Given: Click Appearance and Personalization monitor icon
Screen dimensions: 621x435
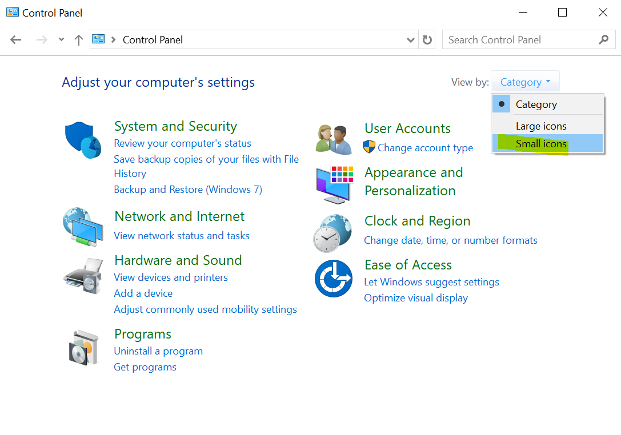Looking at the screenshot, I should pyautogui.click(x=334, y=184).
